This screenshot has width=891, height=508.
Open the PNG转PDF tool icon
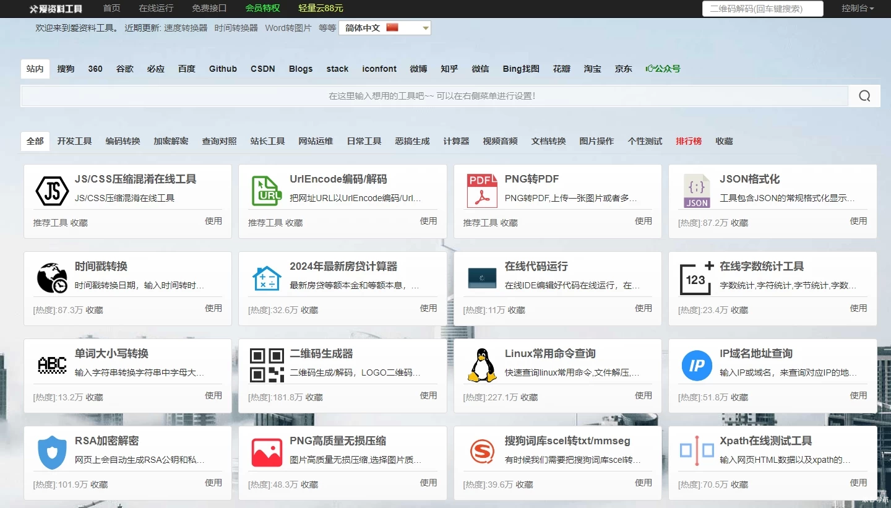pos(481,191)
